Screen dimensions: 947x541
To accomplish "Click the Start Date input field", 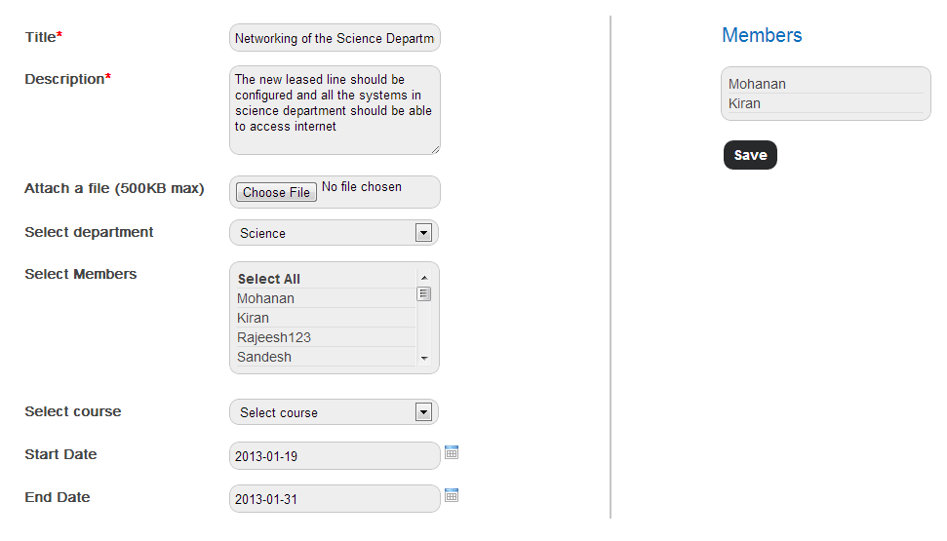I will [335, 456].
